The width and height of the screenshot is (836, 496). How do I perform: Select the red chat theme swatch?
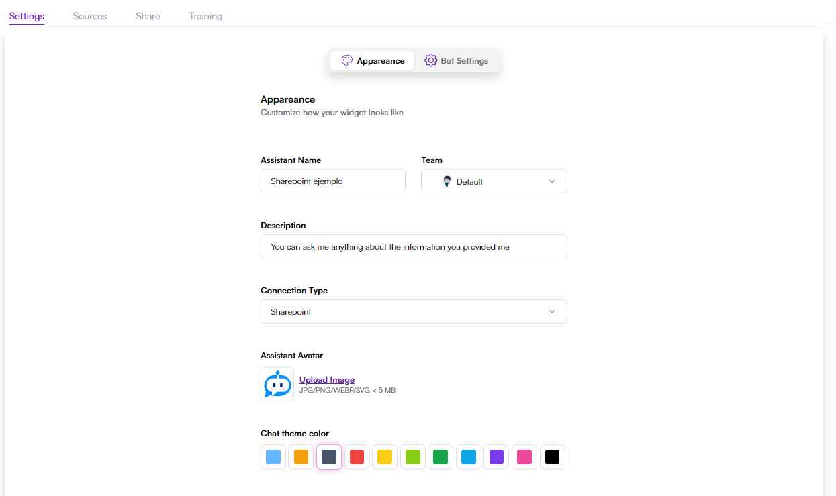(357, 457)
